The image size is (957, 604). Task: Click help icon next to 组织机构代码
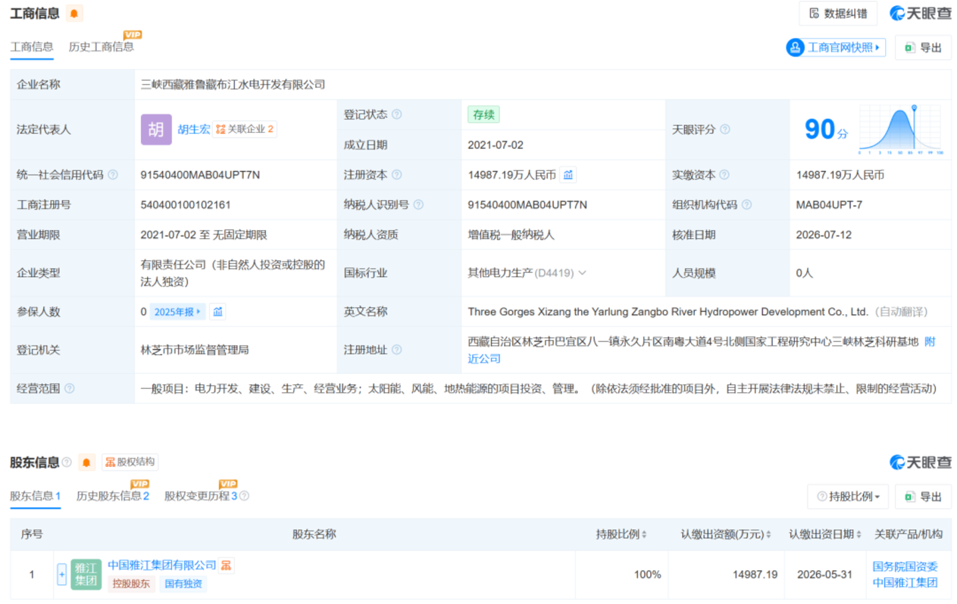tap(747, 205)
